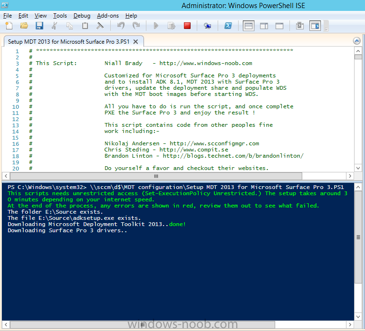
Task: Clear console pane icon
Action: coord(100,26)
